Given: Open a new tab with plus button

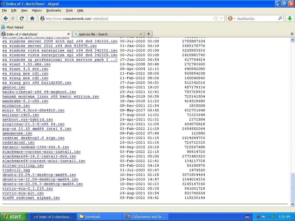Looking at the screenshot, I should point(148,34).
